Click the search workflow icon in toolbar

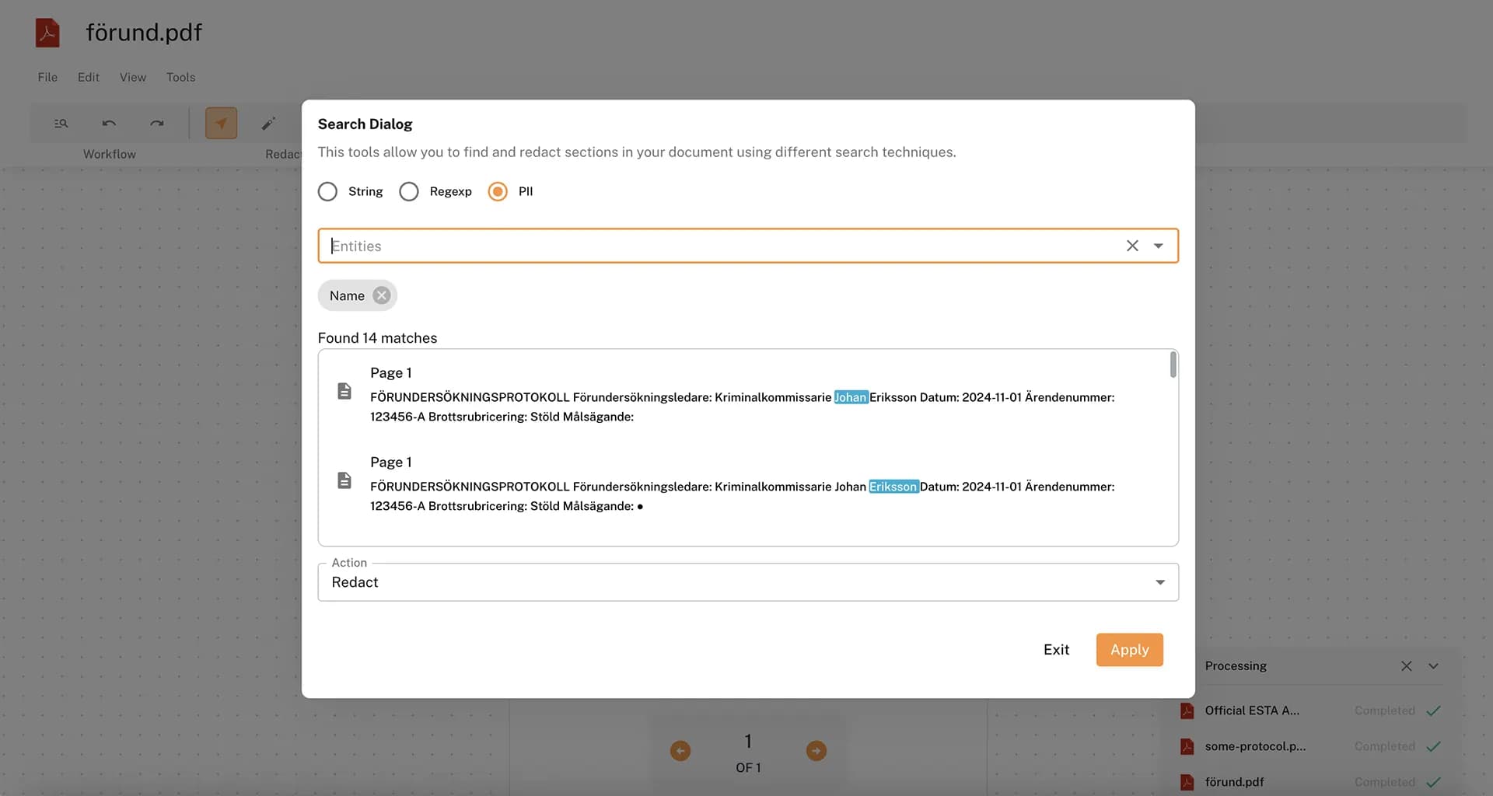[x=61, y=124]
